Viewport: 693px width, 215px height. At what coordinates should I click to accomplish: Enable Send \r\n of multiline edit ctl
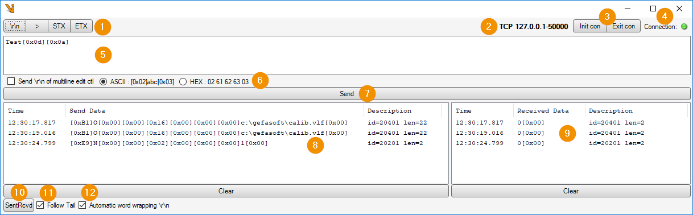tap(11, 81)
